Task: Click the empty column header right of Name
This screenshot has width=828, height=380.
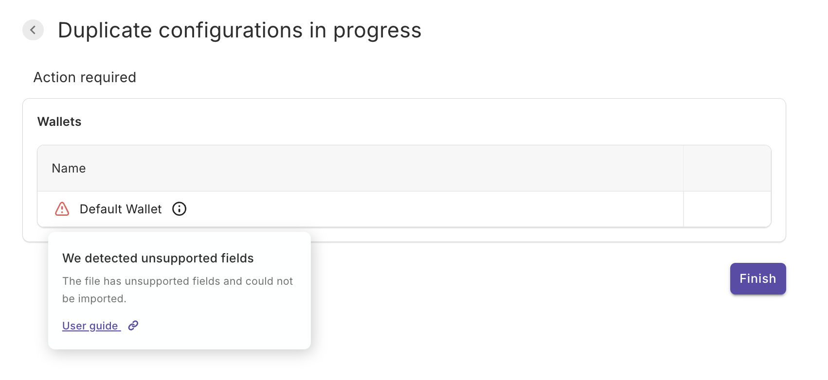Action: [727, 169]
